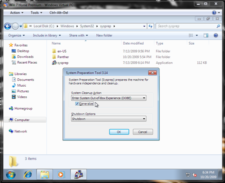
Task: Click the Sysprep taskbar icon
Action: click(x=78, y=174)
